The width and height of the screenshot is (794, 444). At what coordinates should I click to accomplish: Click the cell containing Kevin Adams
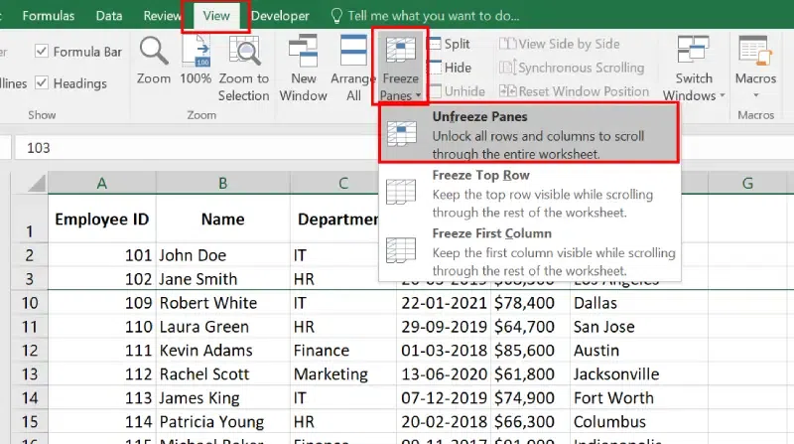pyautogui.click(x=222, y=351)
